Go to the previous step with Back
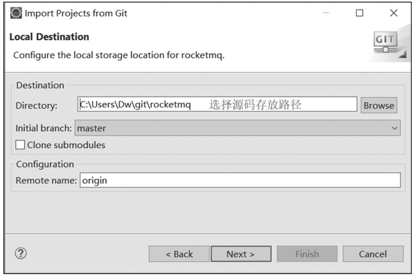This screenshot has width=415, height=276. click(x=179, y=254)
